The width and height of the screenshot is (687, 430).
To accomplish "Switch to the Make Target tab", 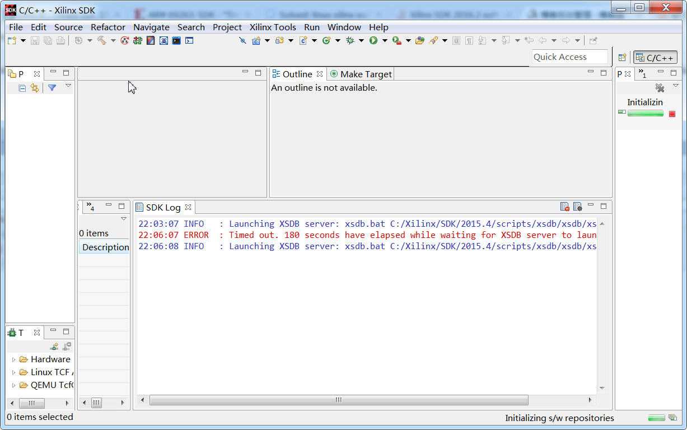I will (x=361, y=74).
